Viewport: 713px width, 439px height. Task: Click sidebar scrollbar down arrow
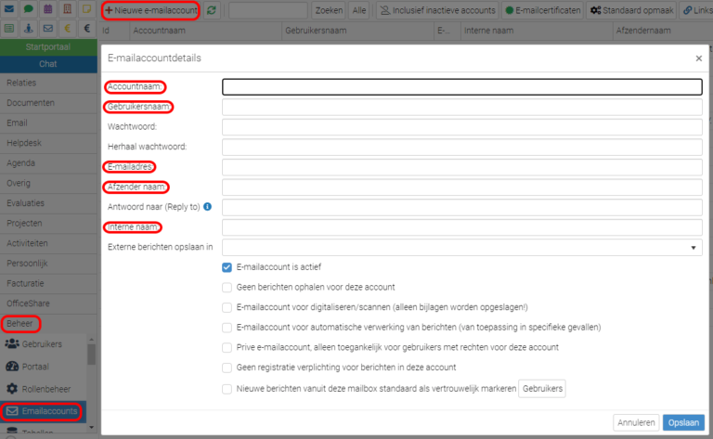[x=91, y=427]
